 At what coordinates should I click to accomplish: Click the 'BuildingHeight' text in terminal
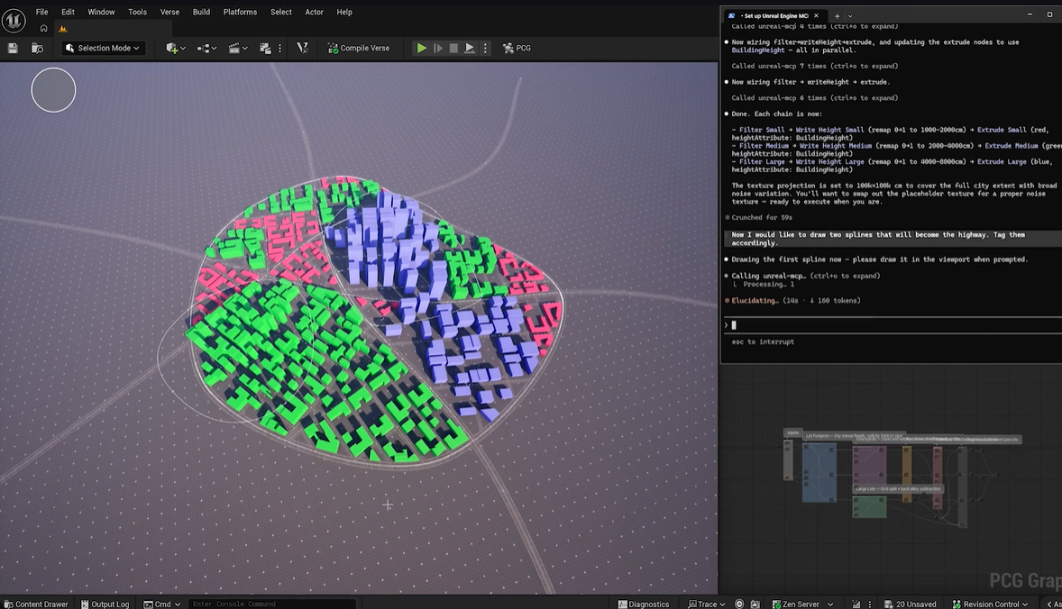pos(758,50)
